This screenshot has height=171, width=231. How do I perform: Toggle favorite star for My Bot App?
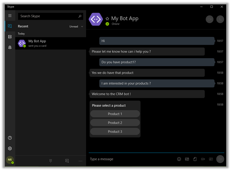pos(107,18)
